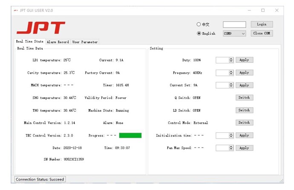This screenshot has width=294, height=190.
Task: Apply the Frequency setting
Action: click(244, 73)
